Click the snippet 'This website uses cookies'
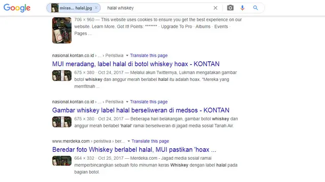325x182 pixels. [x=158, y=26]
